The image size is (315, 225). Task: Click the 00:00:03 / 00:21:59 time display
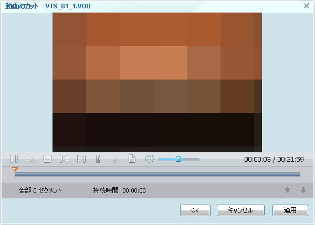(274, 160)
